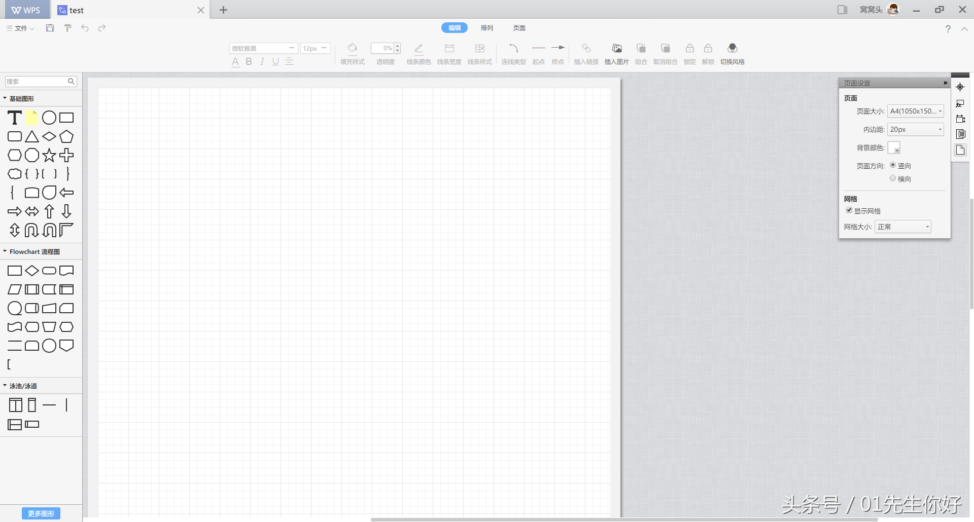974x522 pixels.
Task: Select the left arrow shape
Action: pos(66,193)
